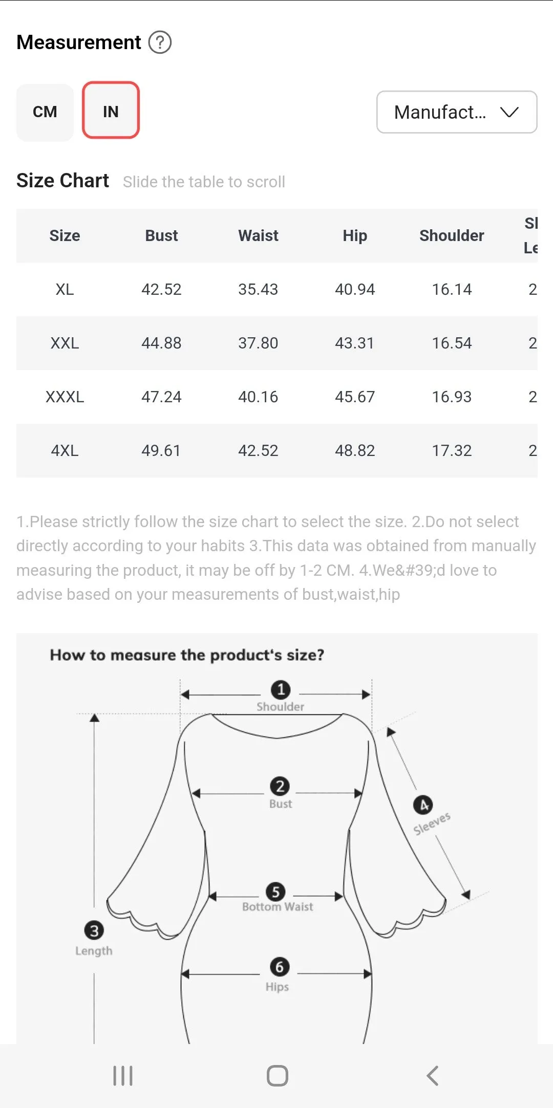Tap the partially hidden Sleeve Length column
Screen dimensions: 553x1108
(x=530, y=235)
